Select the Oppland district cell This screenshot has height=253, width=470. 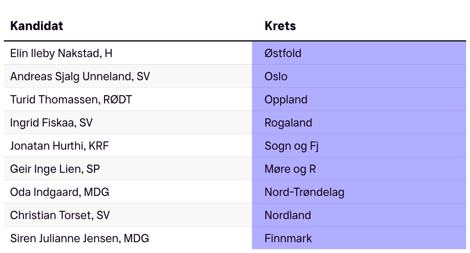tap(286, 100)
